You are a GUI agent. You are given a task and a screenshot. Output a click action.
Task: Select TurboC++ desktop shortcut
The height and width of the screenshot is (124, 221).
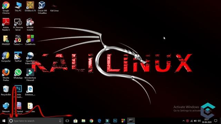[x=18, y=40]
